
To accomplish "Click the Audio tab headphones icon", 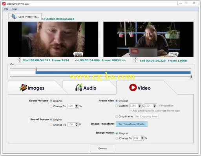I will tap(79, 88).
